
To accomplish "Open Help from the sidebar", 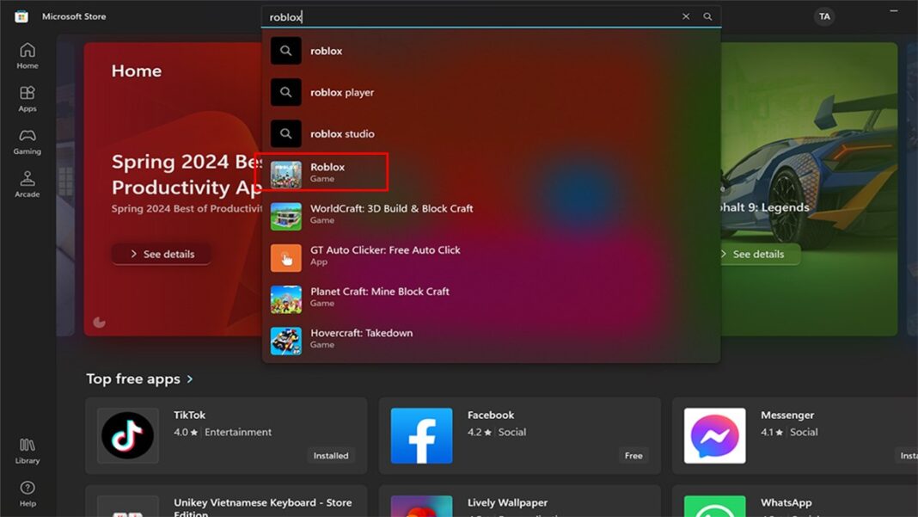I will point(27,493).
